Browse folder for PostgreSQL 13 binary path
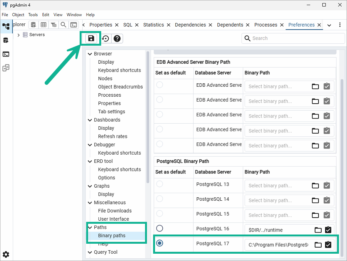This screenshot has width=347, height=261. (315, 185)
